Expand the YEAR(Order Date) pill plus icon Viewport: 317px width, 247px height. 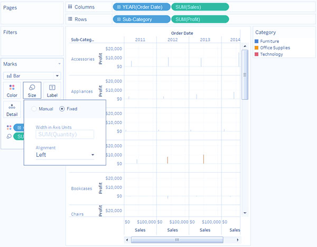coord(119,7)
